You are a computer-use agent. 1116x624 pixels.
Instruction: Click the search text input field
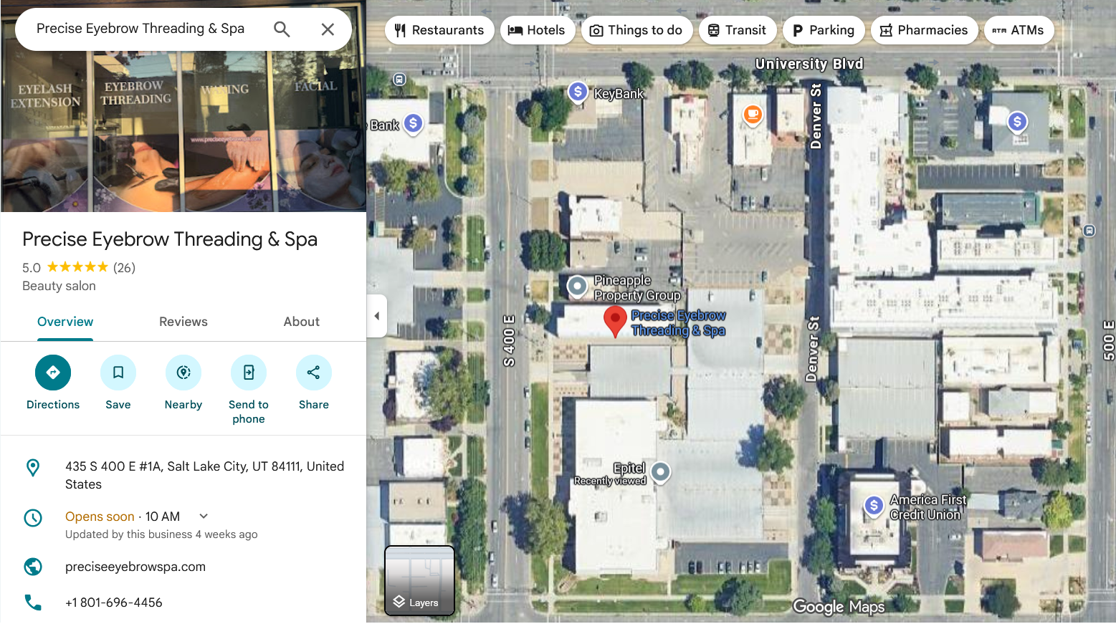click(x=143, y=29)
